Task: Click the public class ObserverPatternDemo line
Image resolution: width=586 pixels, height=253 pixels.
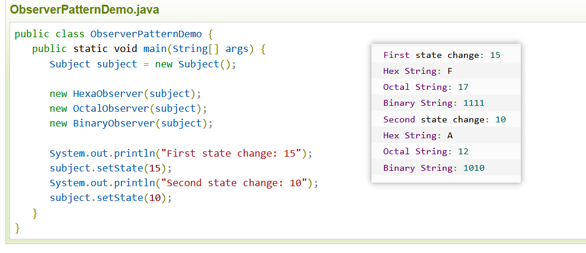Action: click(114, 34)
